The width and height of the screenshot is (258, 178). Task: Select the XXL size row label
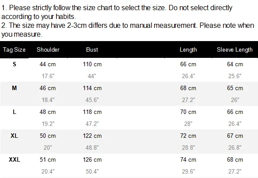click(15, 159)
